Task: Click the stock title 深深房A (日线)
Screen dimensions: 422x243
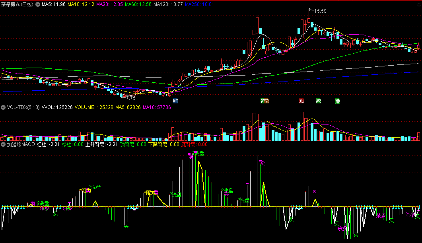Action: pyautogui.click(x=17, y=5)
